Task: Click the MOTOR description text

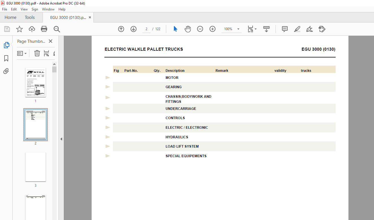Action: click(x=172, y=78)
